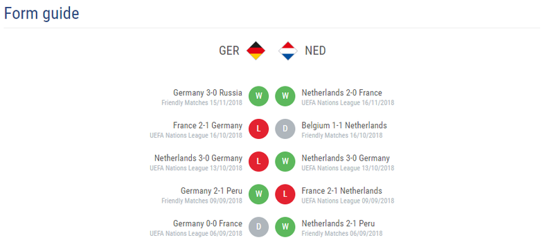Open the Netherlands 2-1 Peru match link
Screen dimensions: 554x249
point(338,223)
